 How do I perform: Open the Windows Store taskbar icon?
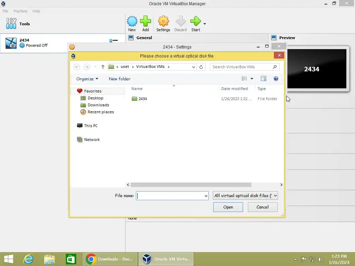(x=71, y=259)
